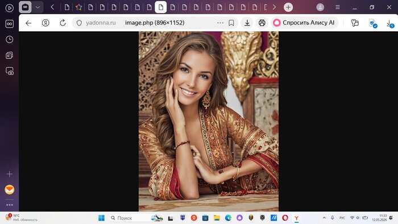Viewport: 398px width, 224px height.
Task: Click the Поиск taskbar search box
Action: [136, 218]
